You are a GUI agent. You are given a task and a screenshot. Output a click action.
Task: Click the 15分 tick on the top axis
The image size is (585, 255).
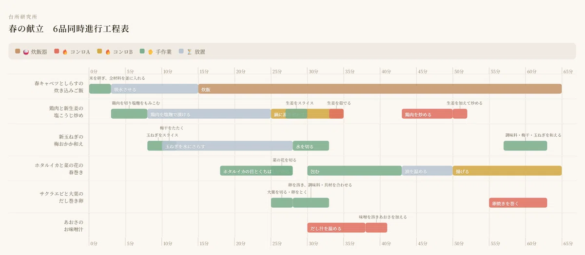click(x=204, y=72)
